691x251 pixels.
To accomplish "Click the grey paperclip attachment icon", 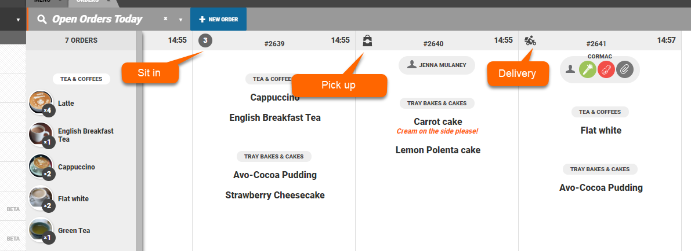I will point(624,70).
